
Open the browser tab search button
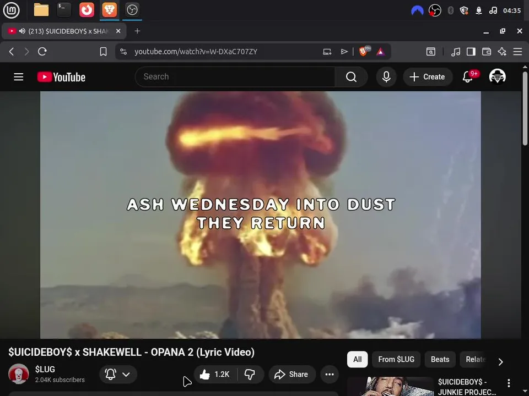point(431,52)
